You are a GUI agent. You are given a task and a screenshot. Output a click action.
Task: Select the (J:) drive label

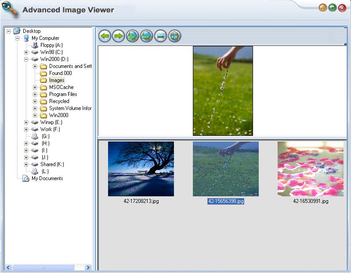point(45,157)
